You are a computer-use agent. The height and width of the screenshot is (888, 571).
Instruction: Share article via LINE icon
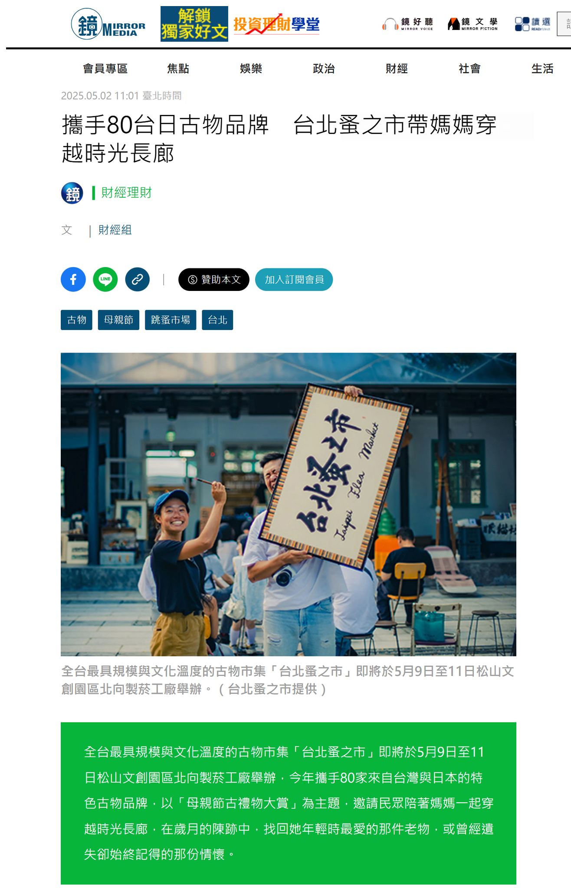pos(105,279)
